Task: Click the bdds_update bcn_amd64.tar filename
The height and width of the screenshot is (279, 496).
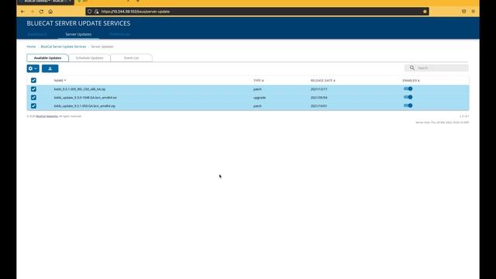Action: (85, 98)
